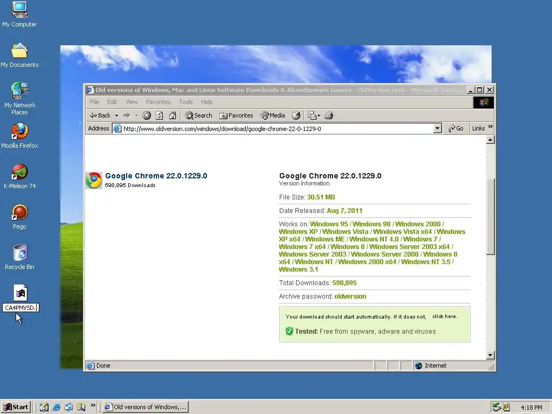Click the search-folder Quick Launch icon
The image size is (552, 414).
click(x=81, y=407)
